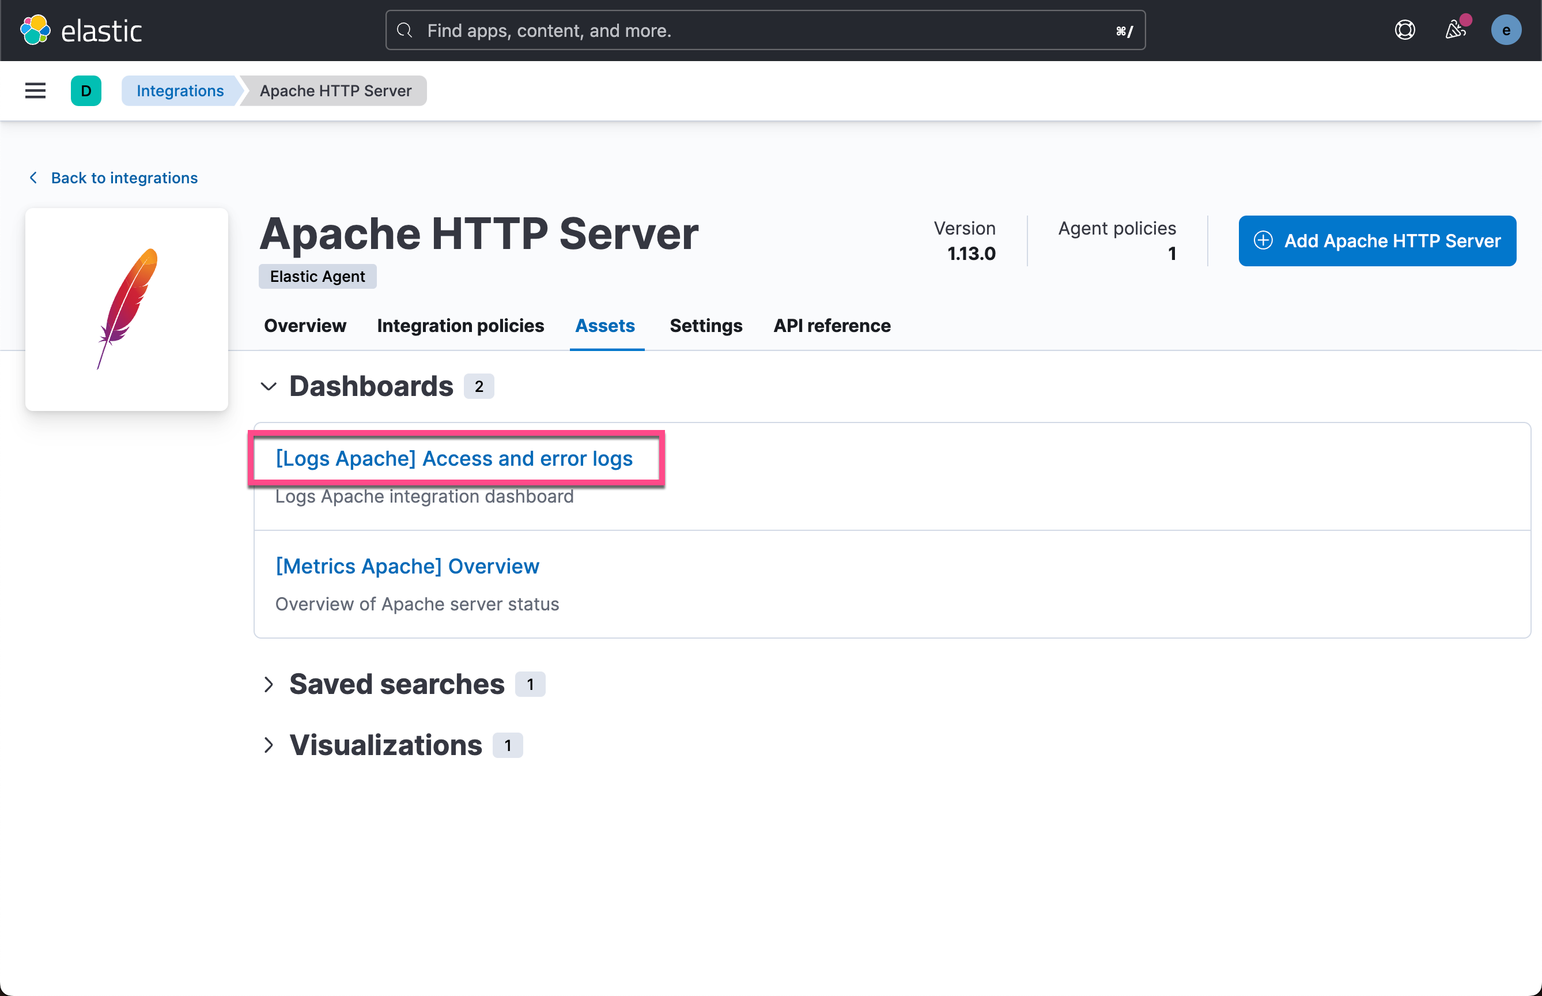Click the search magnifier icon
The width and height of the screenshot is (1542, 996).
tap(405, 31)
